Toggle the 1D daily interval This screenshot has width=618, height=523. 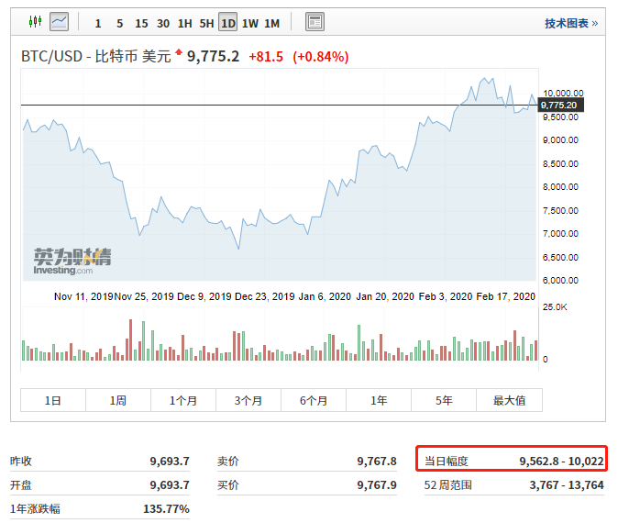(x=227, y=23)
